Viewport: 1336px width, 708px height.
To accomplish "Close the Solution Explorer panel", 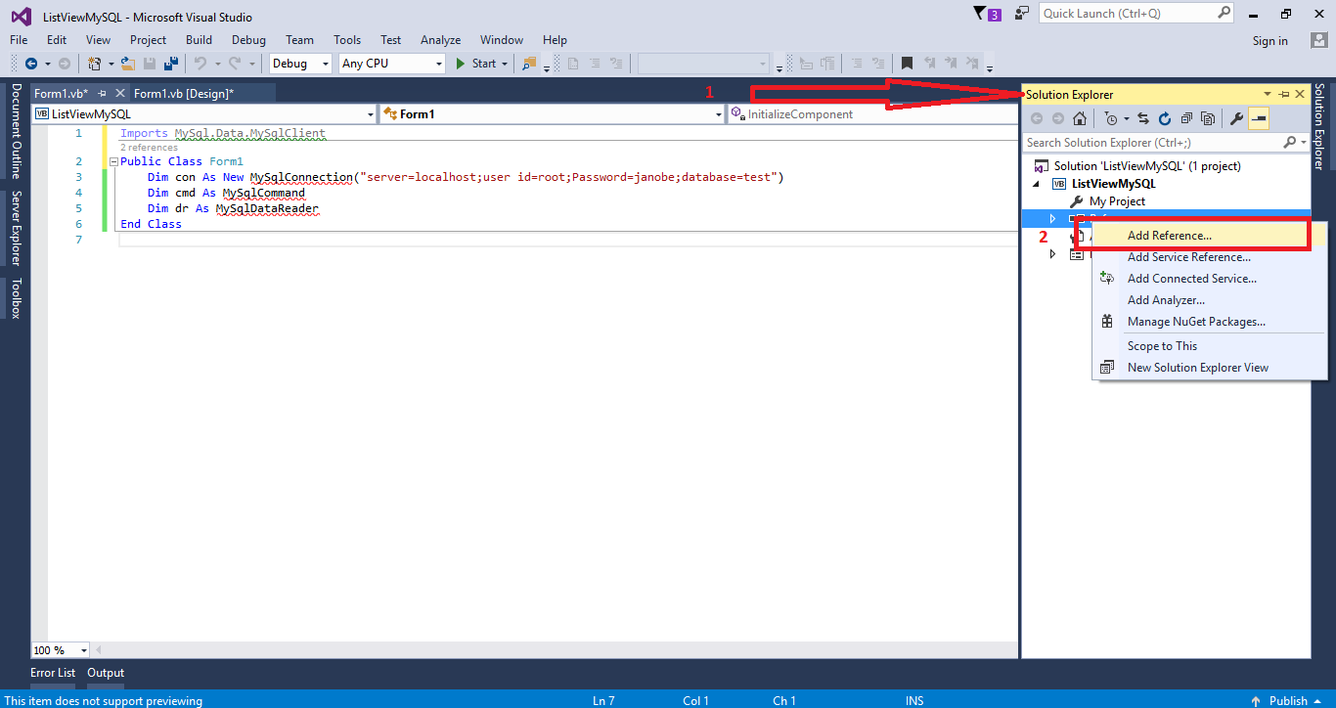I will click(1300, 95).
